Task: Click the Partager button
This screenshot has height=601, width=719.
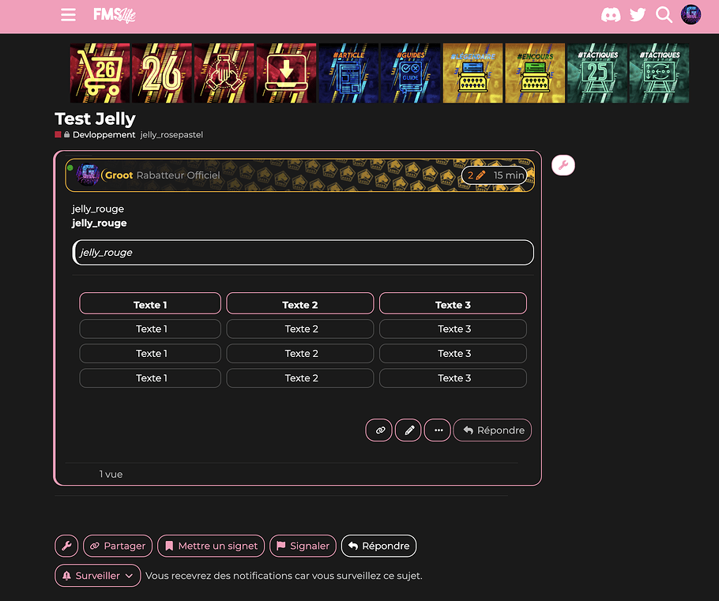Action: (x=118, y=546)
